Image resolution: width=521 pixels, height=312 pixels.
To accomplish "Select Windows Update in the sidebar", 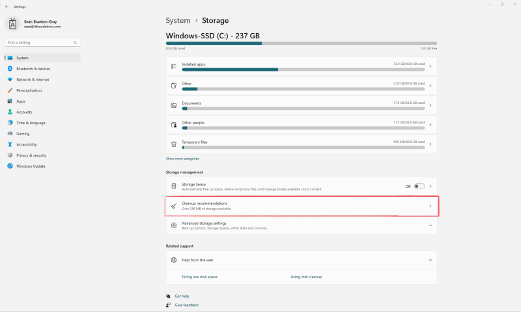I will pyautogui.click(x=31, y=166).
